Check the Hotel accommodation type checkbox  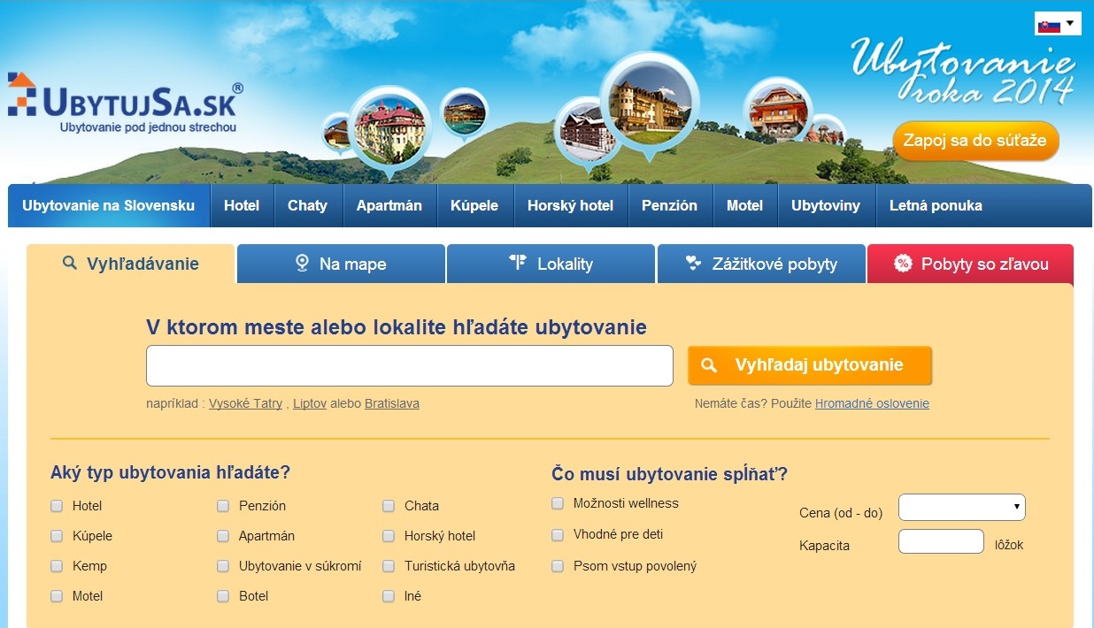click(57, 506)
